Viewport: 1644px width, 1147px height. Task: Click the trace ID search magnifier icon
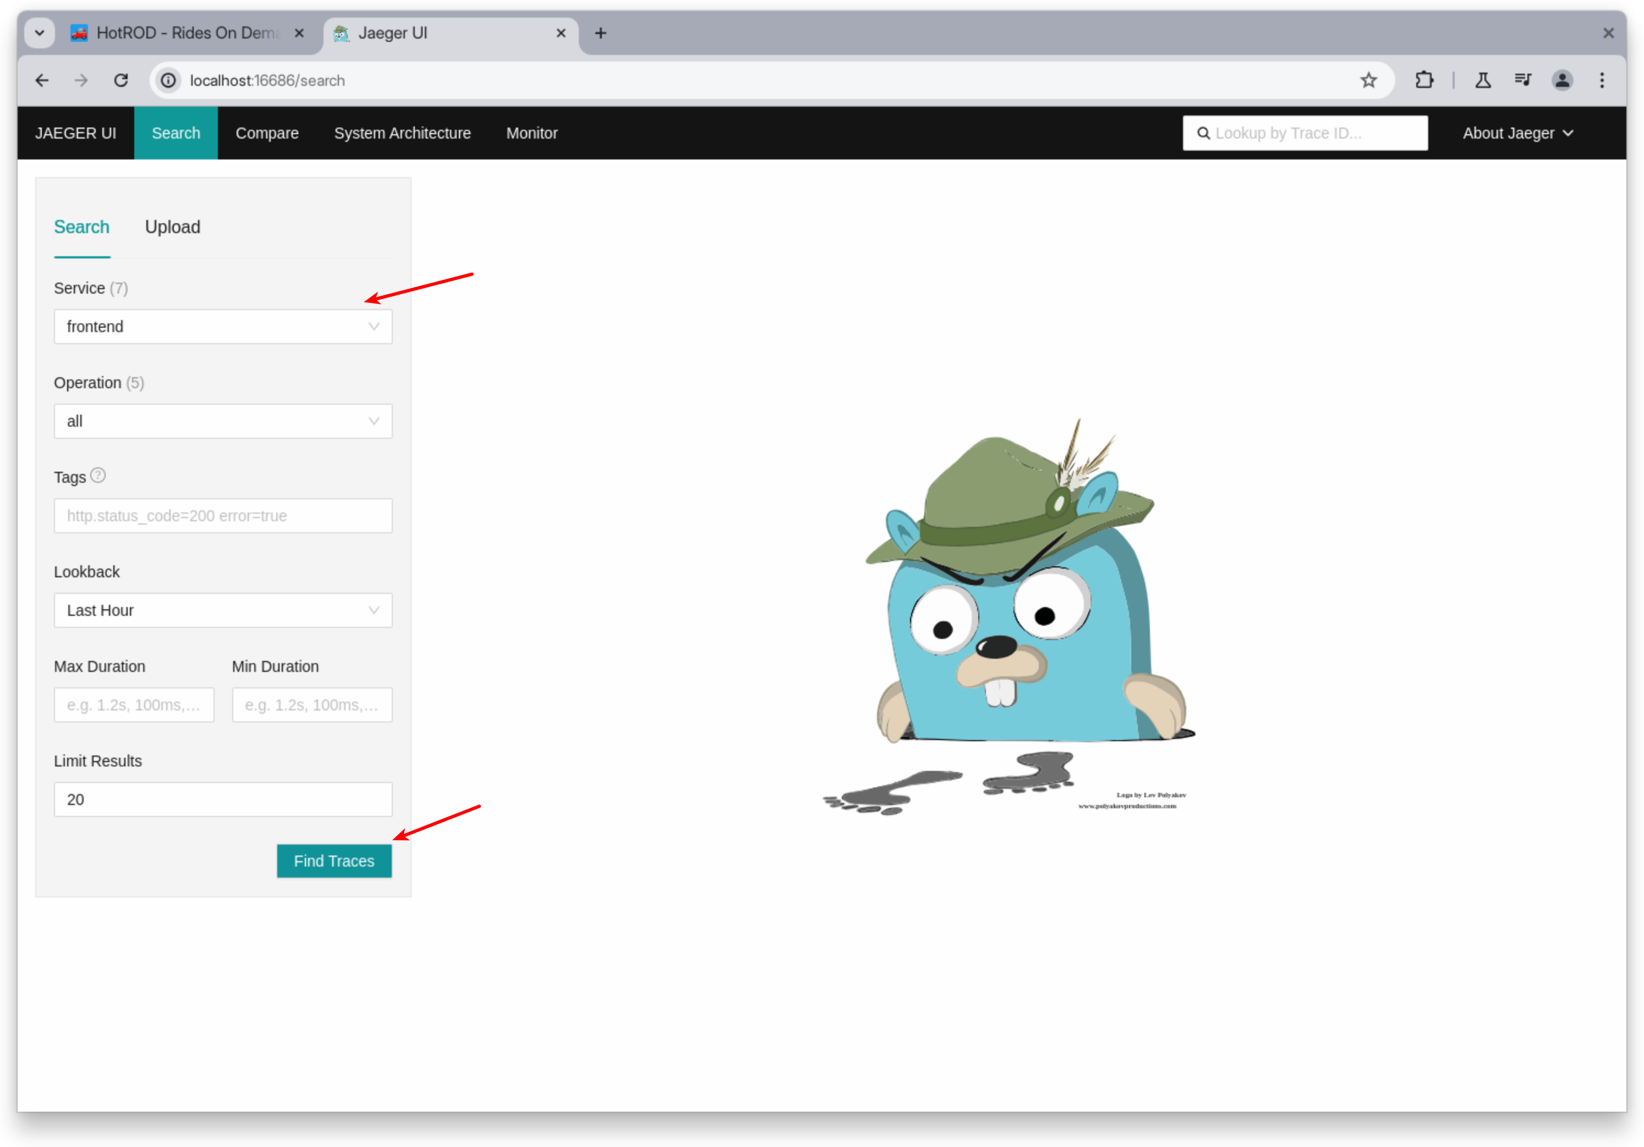tap(1204, 133)
